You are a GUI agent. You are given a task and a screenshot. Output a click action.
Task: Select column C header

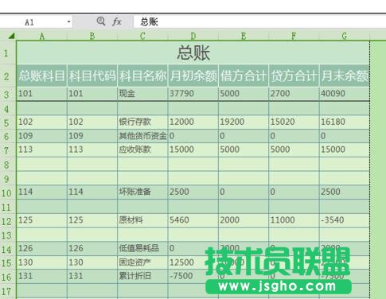coord(142,36)
